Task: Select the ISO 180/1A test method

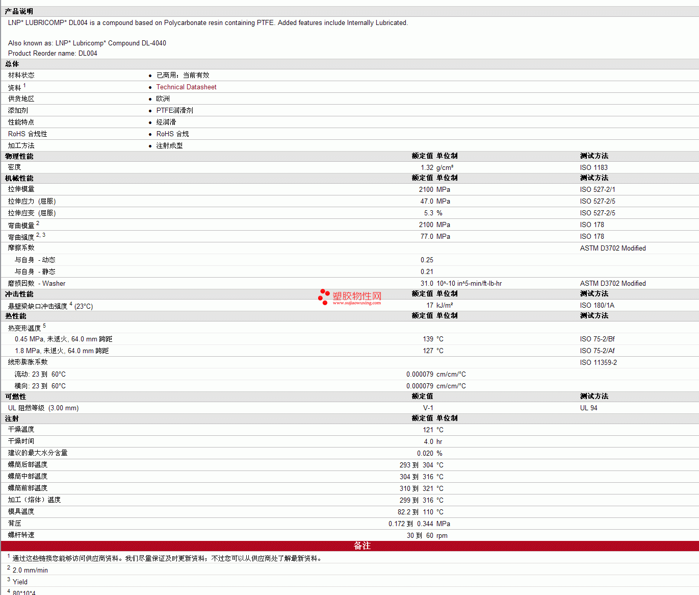Action: [597, 306]
